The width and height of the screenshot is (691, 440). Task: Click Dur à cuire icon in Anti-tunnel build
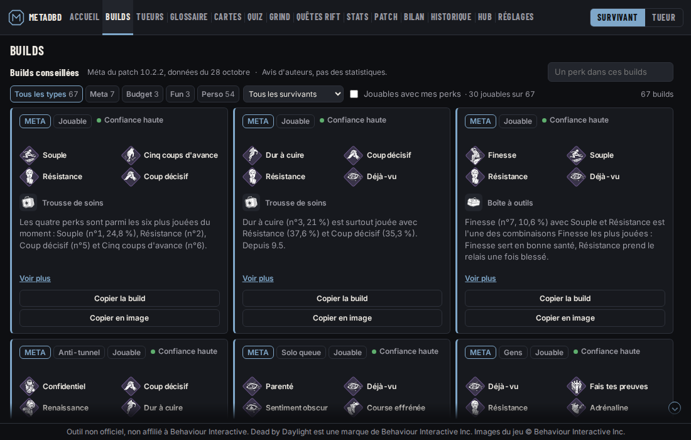click(x=131, y=408)
